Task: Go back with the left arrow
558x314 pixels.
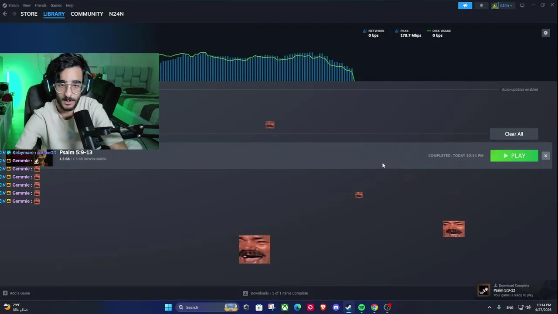Action: tap(5, 14)
